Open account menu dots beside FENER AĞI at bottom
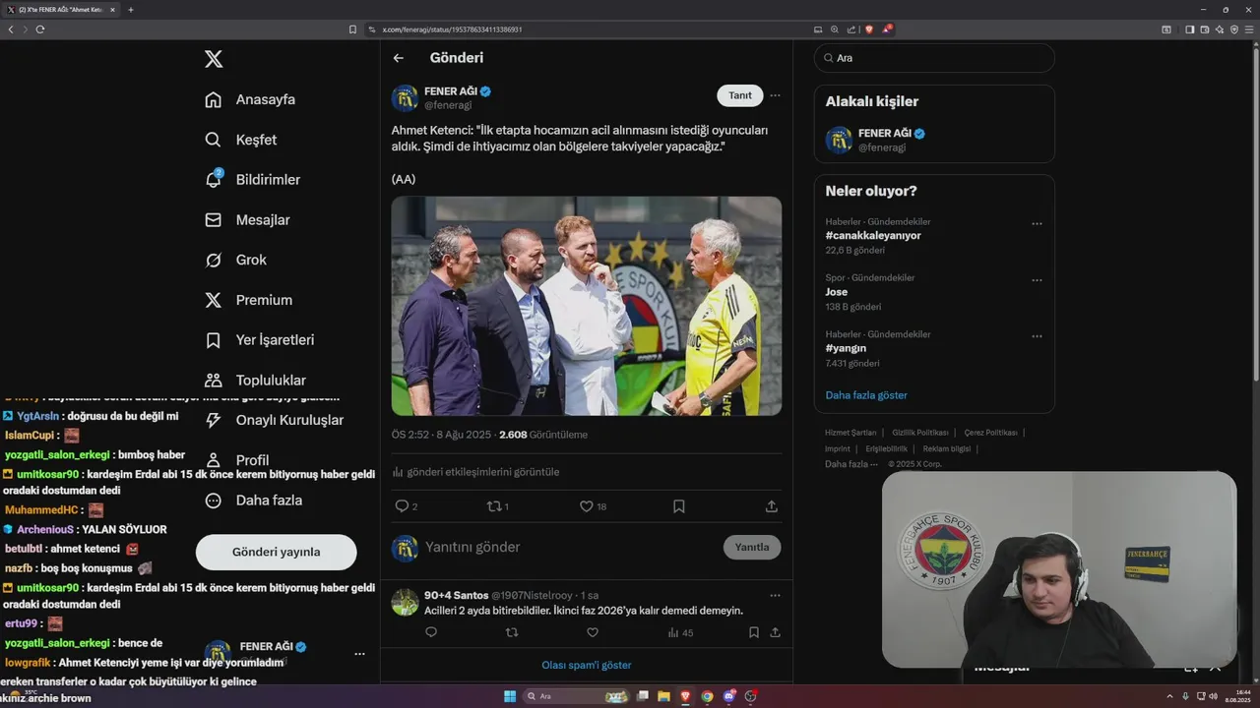 [359, 653]
